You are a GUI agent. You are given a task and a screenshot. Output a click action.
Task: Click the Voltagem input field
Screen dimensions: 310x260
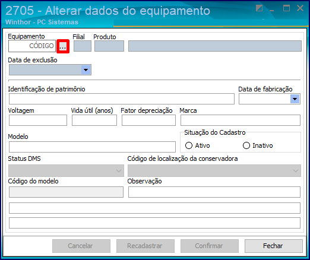(x=38, y=121)
